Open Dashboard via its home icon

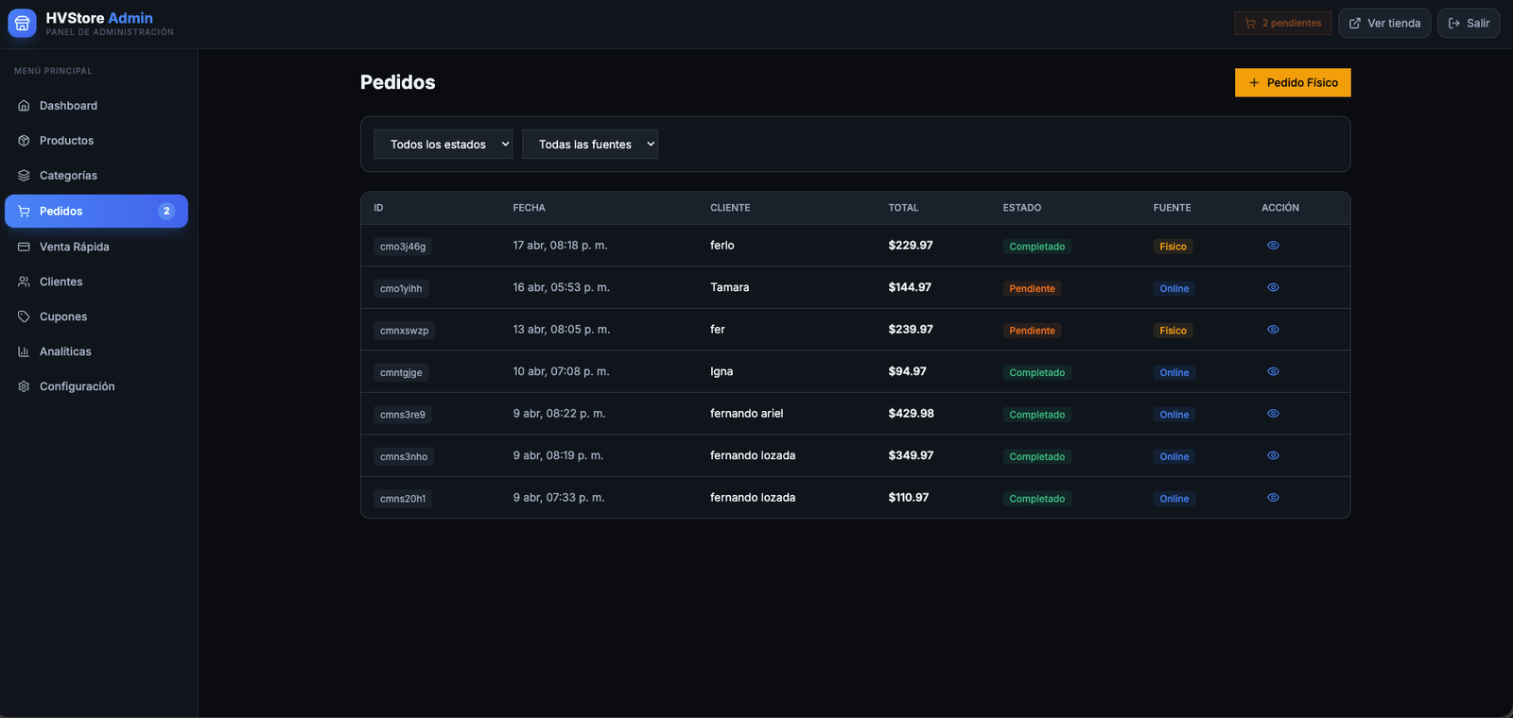[24, 106]
